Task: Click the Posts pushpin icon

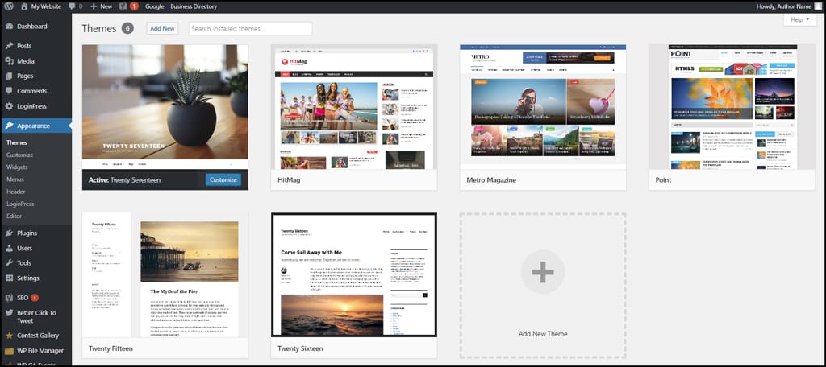Action: [x=9, y=46]
